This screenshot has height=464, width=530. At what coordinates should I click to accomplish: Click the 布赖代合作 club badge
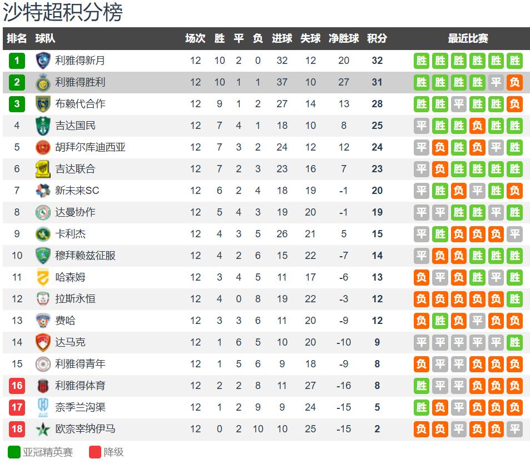pyautogui.click(x=43, y=104)
